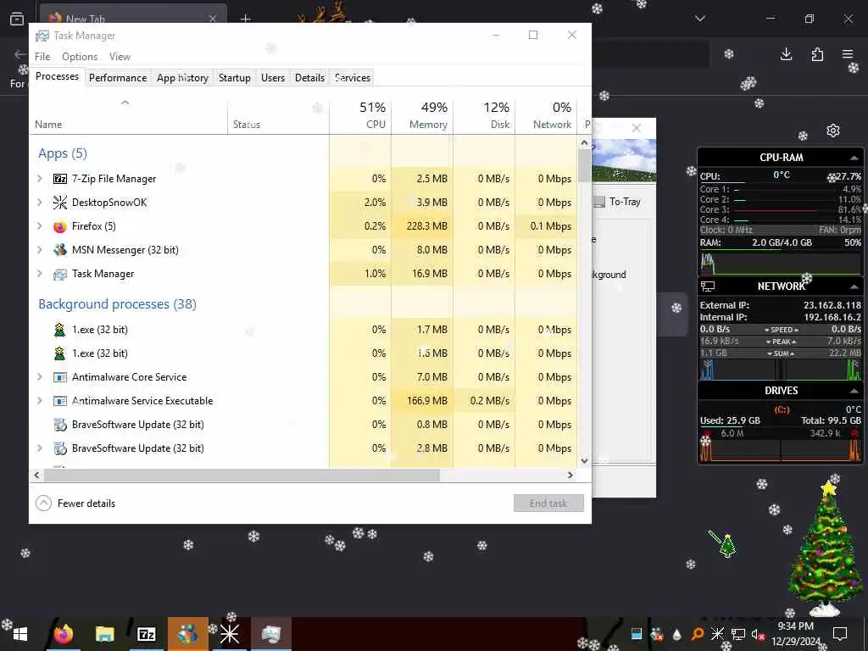The image size is (868, 651).
Task: Click the horizontal scrollbar thumb in Task Manager
Action: coord(242,475)
